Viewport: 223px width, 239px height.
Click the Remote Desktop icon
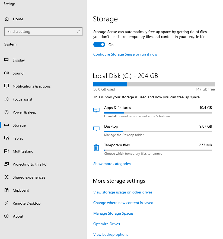(7, 203)
